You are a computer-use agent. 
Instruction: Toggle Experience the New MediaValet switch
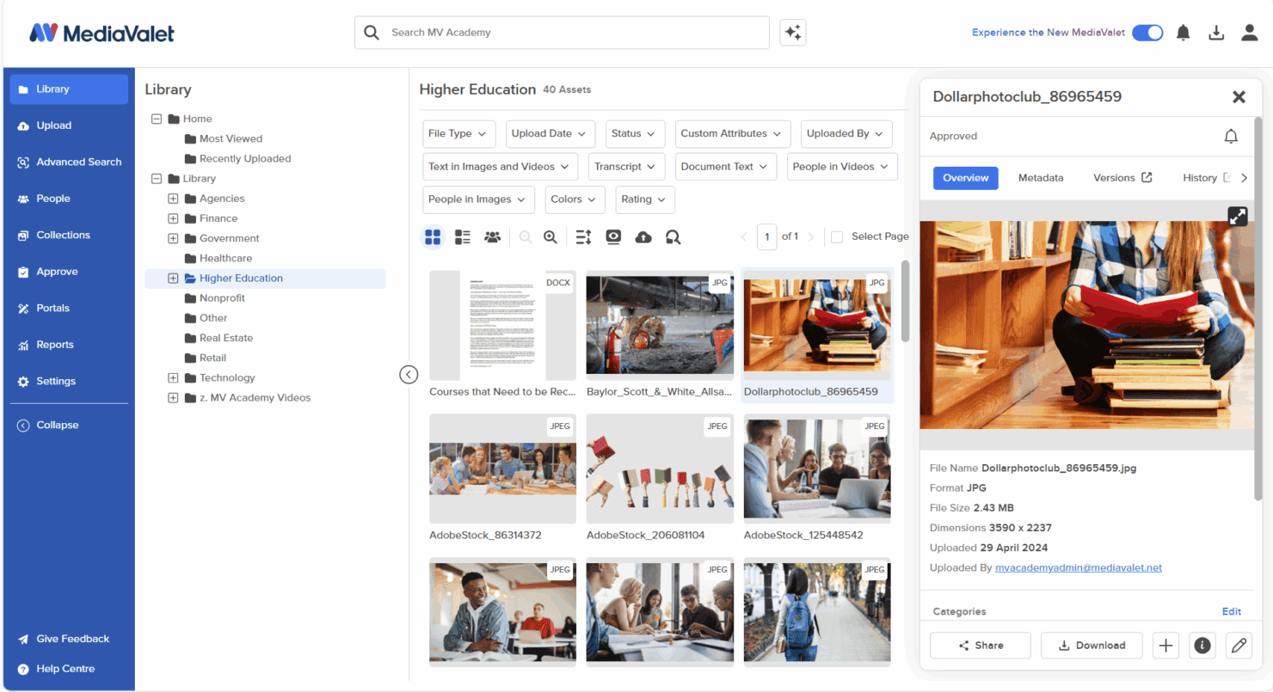(1147, 33)
